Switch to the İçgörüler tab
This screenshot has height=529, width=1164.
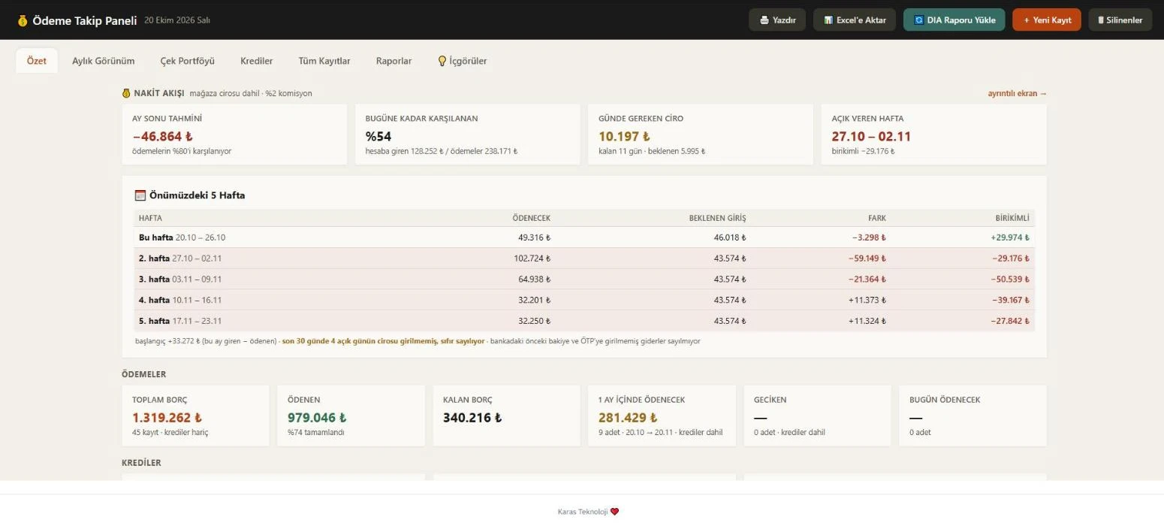point(463,61)
